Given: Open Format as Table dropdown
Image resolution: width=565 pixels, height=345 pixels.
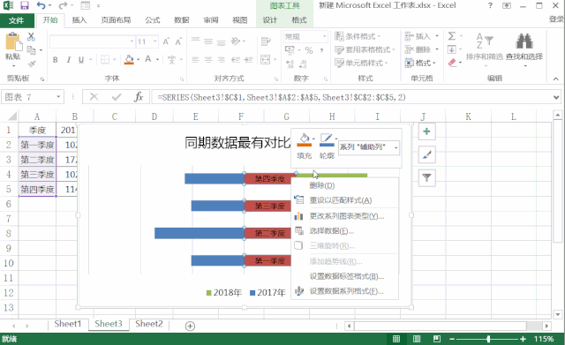Looking at the screenshot, I should point(365,49).
